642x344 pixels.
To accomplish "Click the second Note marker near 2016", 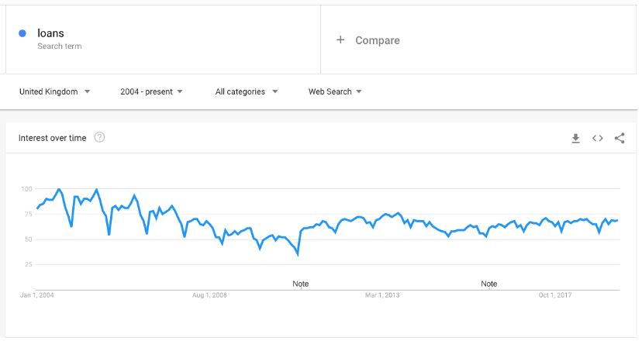I will coord(489,284).
